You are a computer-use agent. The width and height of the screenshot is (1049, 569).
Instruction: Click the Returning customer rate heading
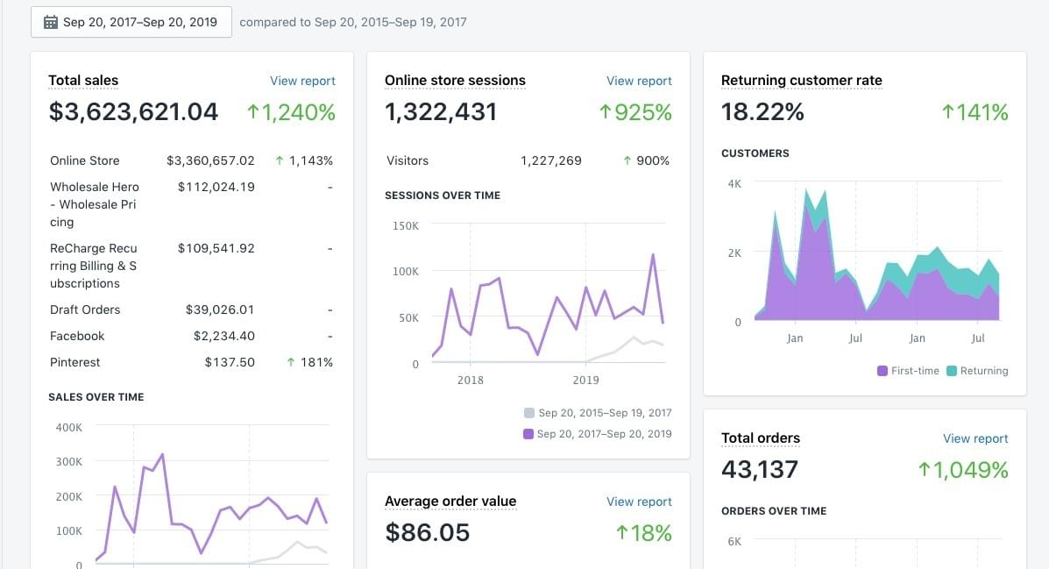801,81
